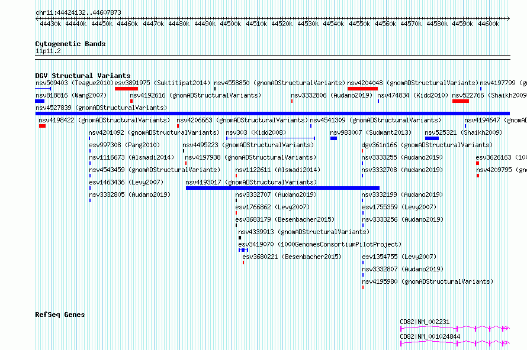527x350 pixels.
Task: Open variant esv3626163 label
Action: pos(501,157)
